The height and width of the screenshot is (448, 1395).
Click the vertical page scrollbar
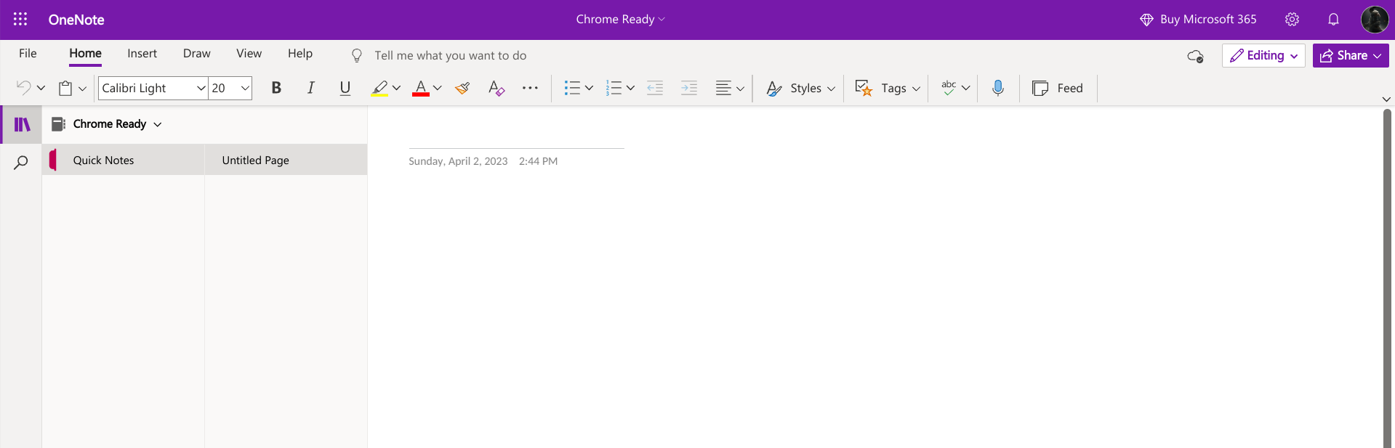(1387, 278)
